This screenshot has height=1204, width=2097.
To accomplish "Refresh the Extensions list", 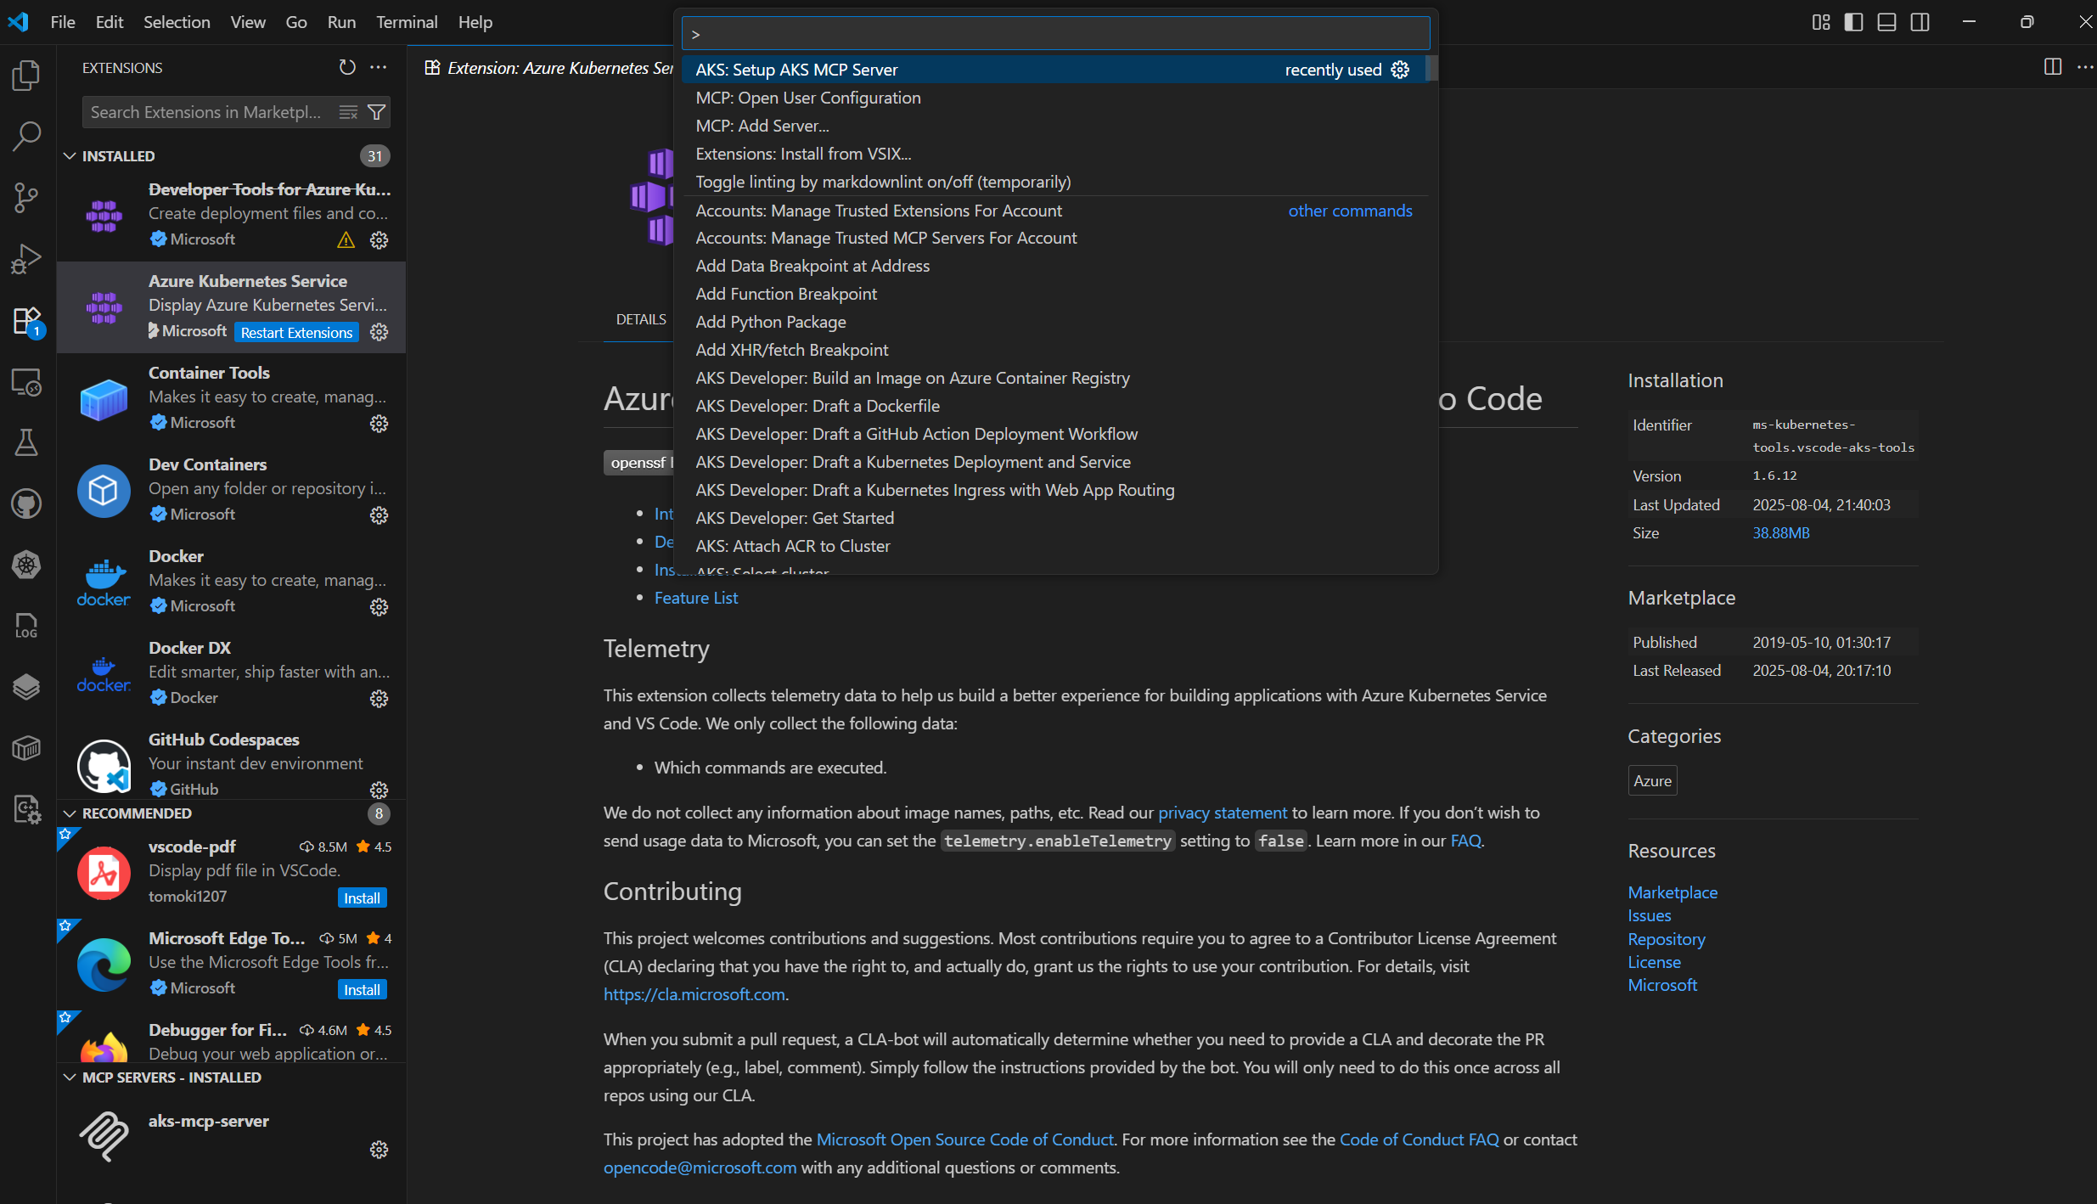I will (x=346, y=67).
